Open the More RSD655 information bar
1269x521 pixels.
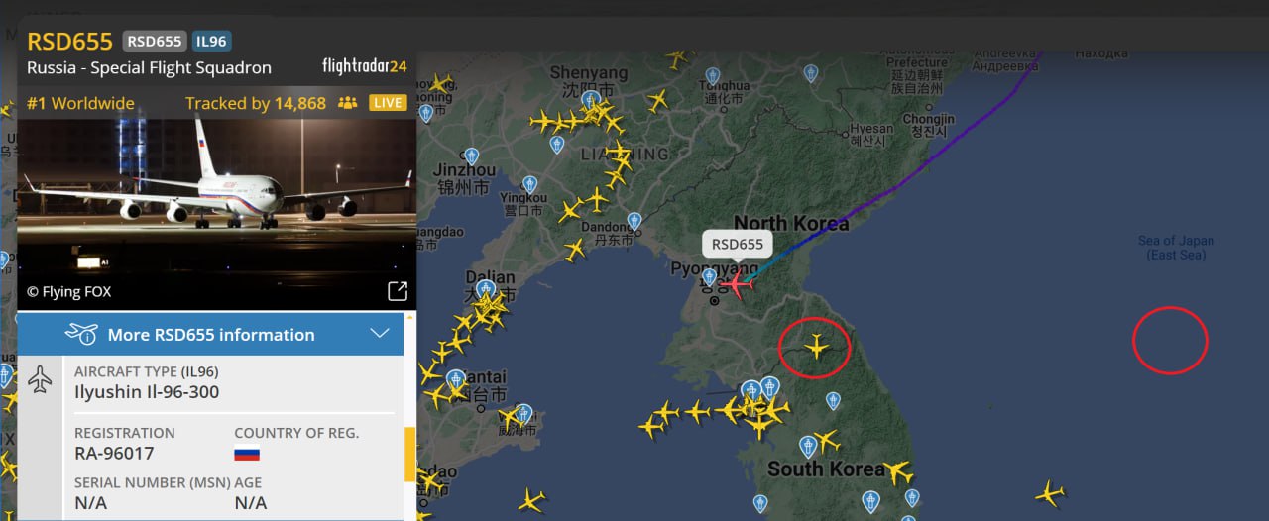[x=210, y=334]
